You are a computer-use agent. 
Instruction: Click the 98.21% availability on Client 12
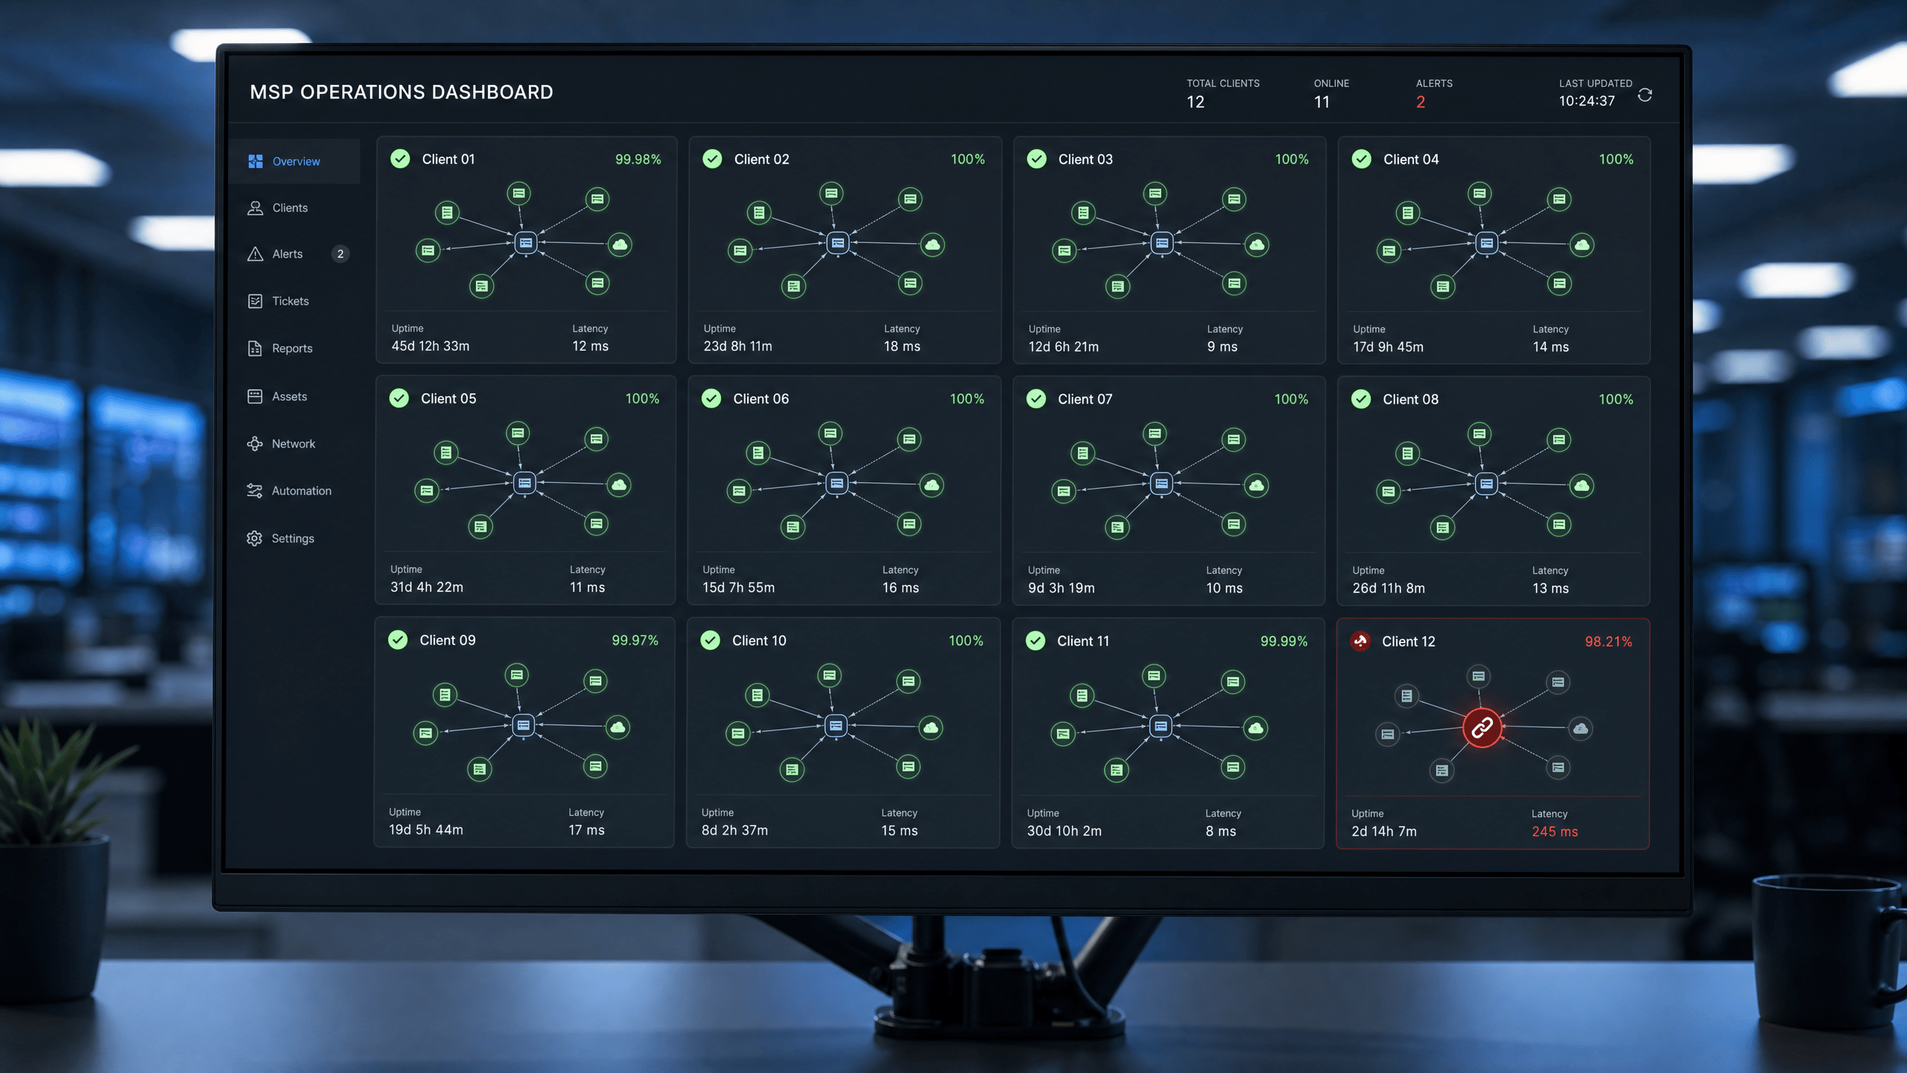[1608, 642]
